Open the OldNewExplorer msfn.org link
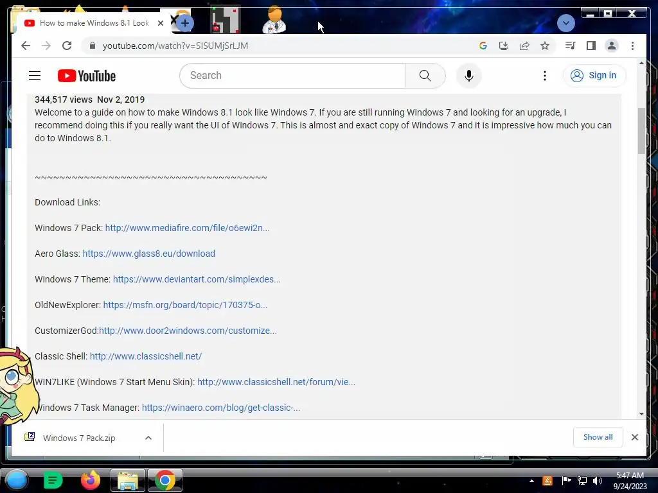Image resolution: width=658 pixels, height=493 pixels. tap(185, 305)
